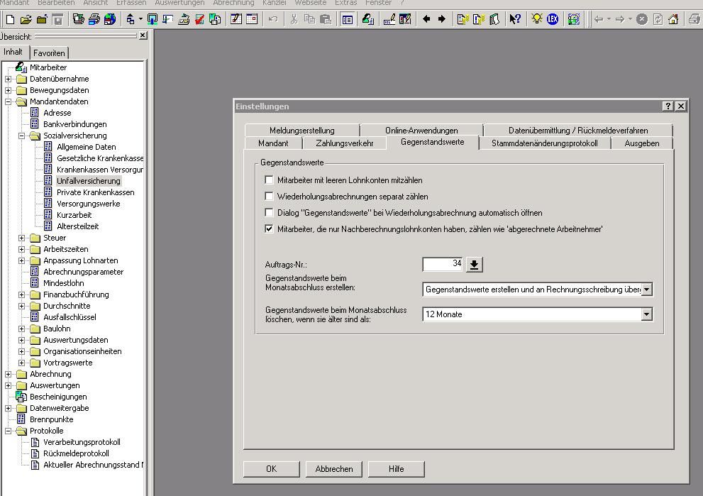
Task: Click the gray browser refresh icon
Action: [x=658, y=19]
